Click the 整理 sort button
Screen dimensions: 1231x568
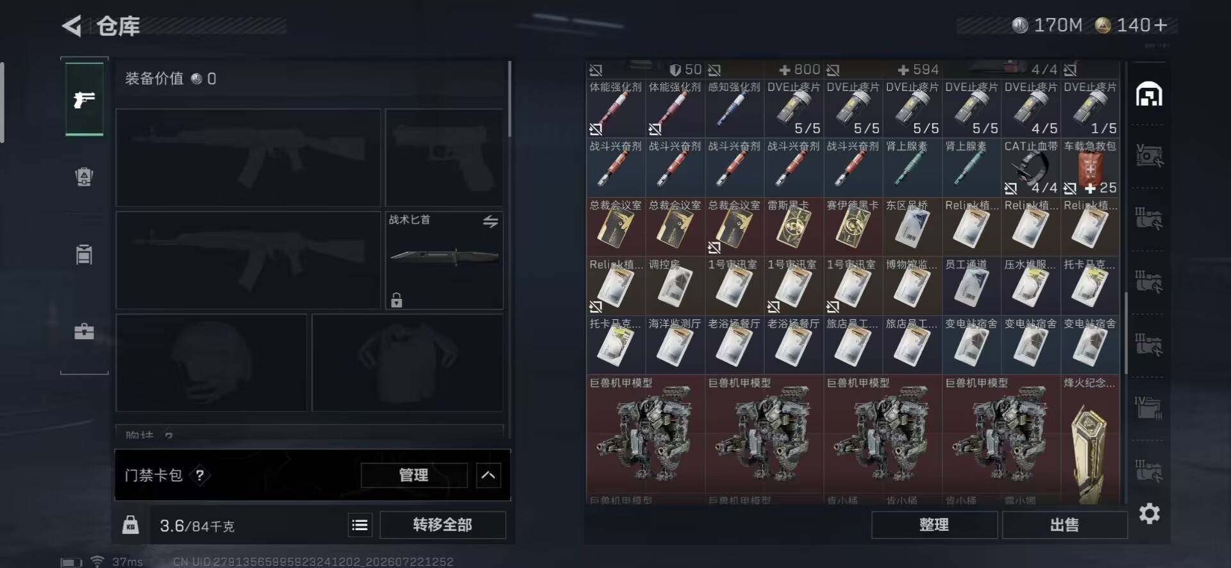[x=934, y=525]
